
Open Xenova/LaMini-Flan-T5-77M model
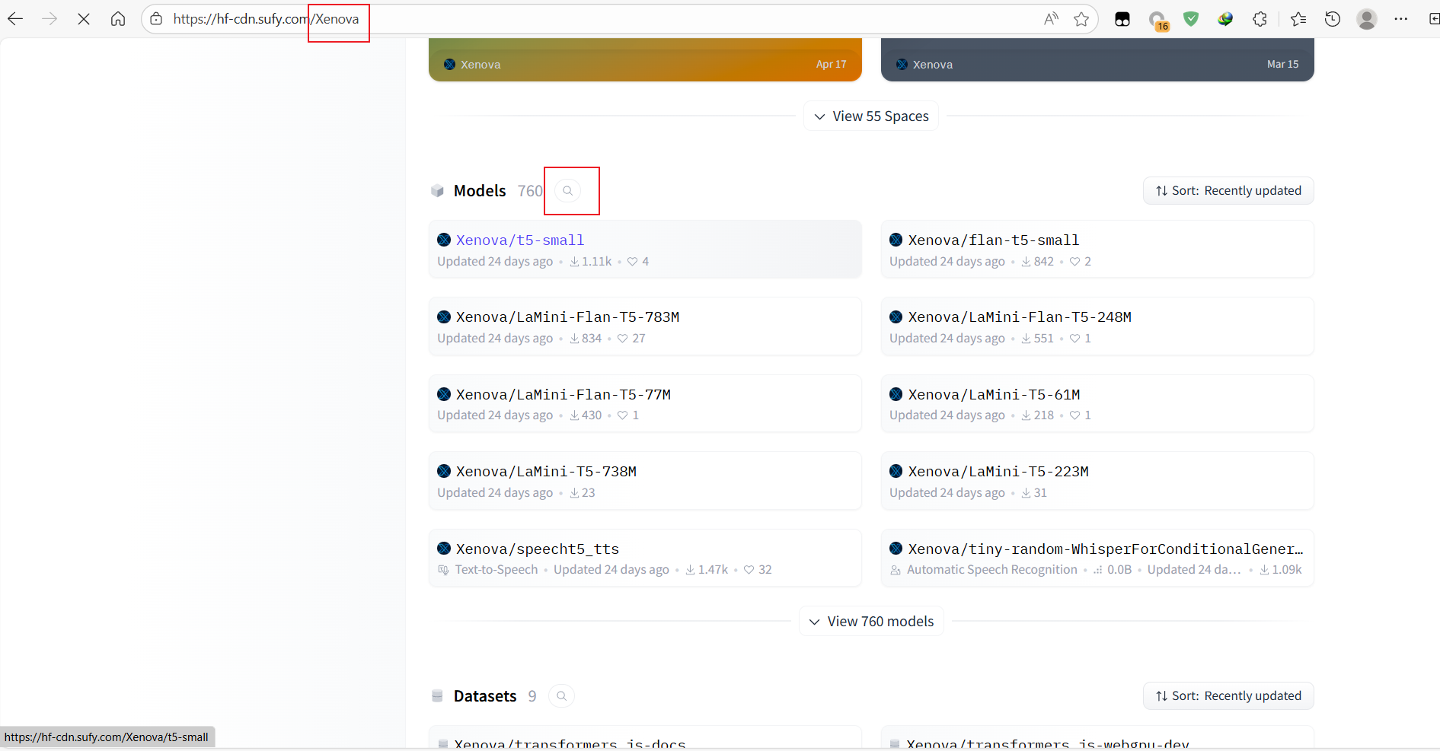click(x=645, y=404)
